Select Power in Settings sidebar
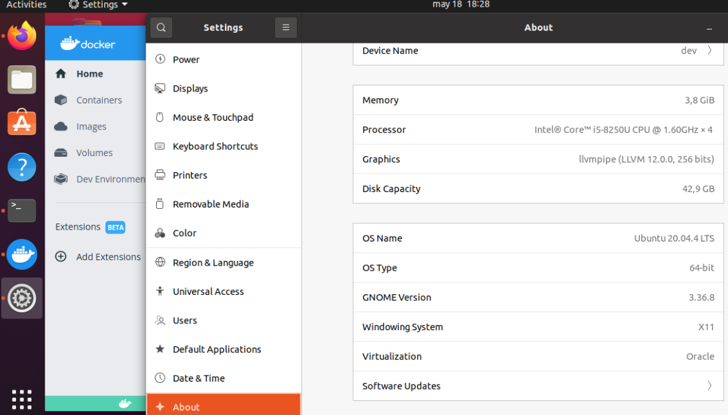728x415 pixels. pos(224,59)
